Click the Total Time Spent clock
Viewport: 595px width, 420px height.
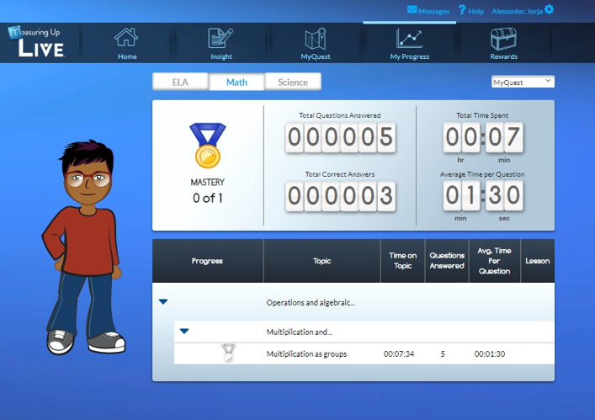tap(483, 137)
